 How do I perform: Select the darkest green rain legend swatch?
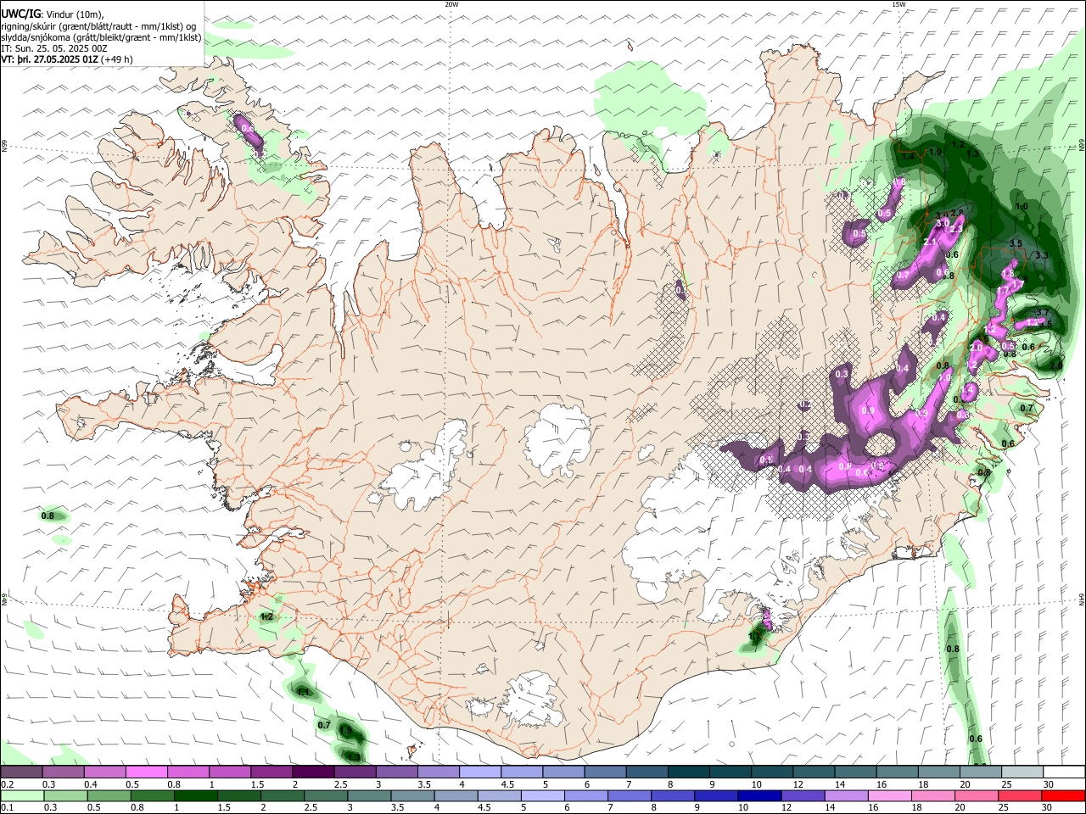(x=196, y=796)
